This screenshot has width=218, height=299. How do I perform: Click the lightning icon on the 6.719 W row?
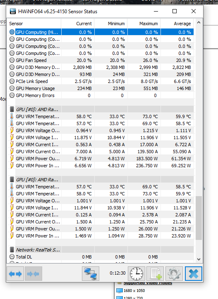pos(12,159)
